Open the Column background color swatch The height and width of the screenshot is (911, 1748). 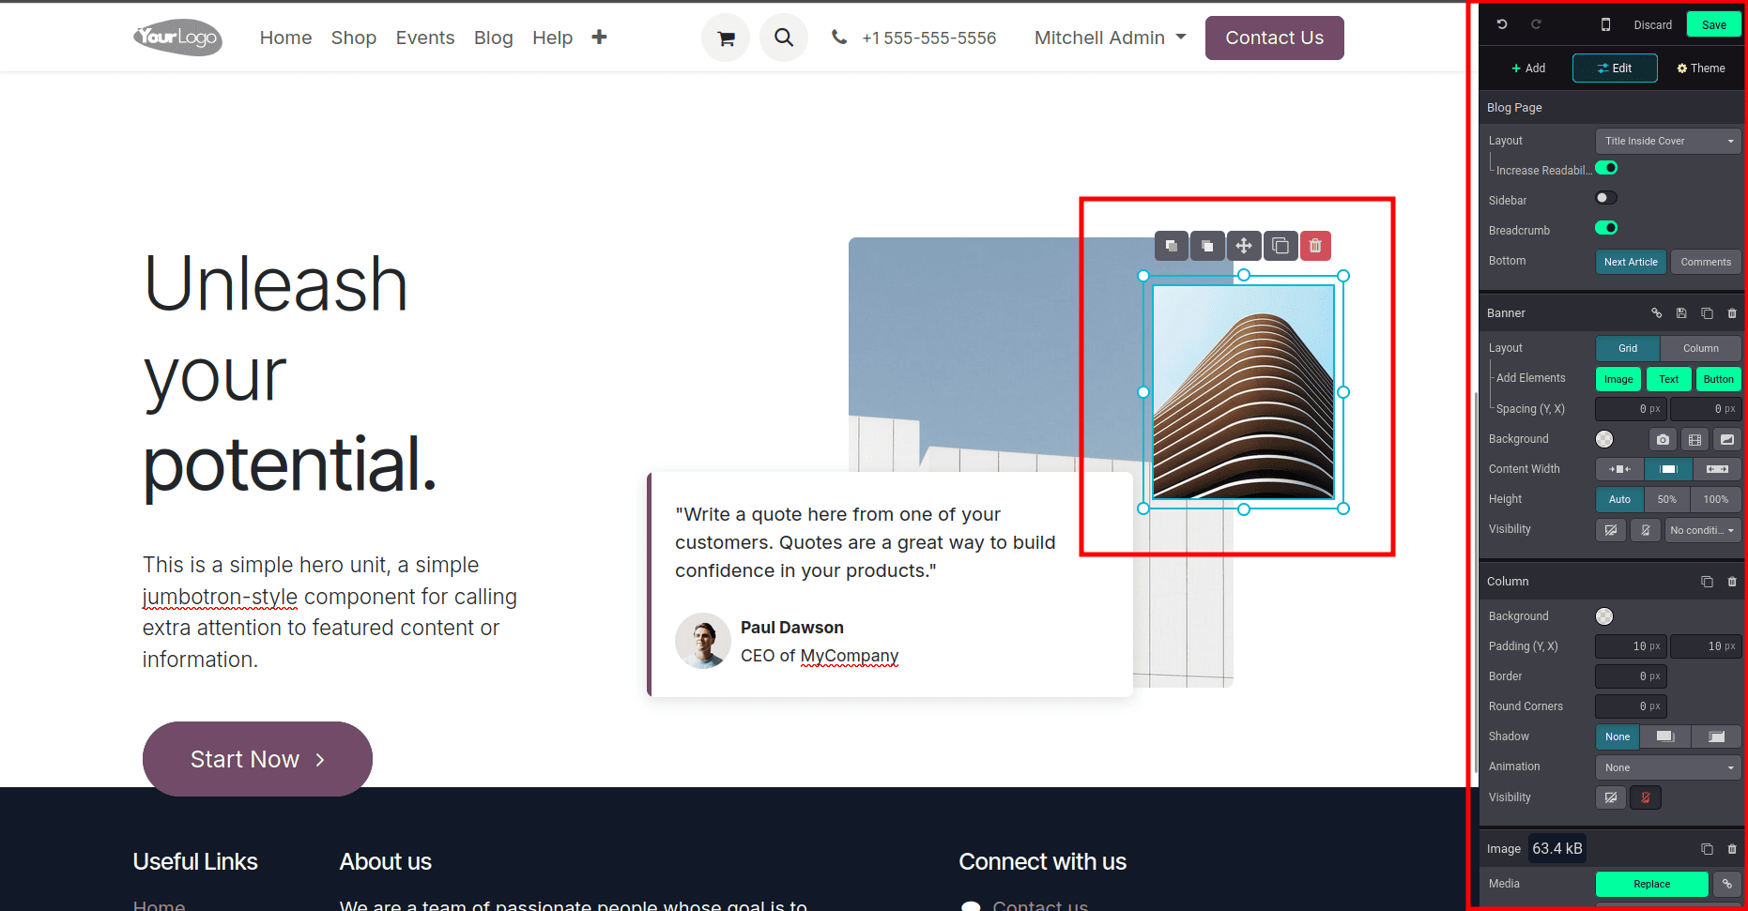(1604, 616)
